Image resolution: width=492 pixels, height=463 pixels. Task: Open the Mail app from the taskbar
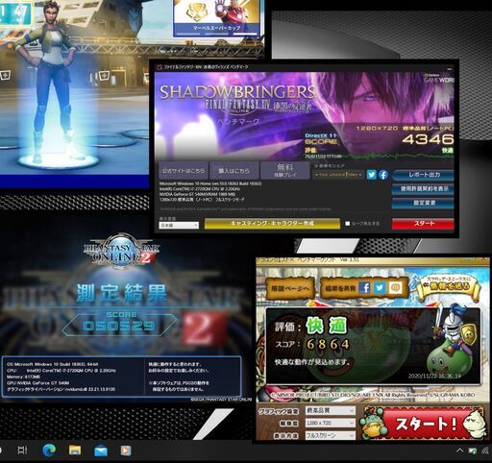tap(101, 451)
